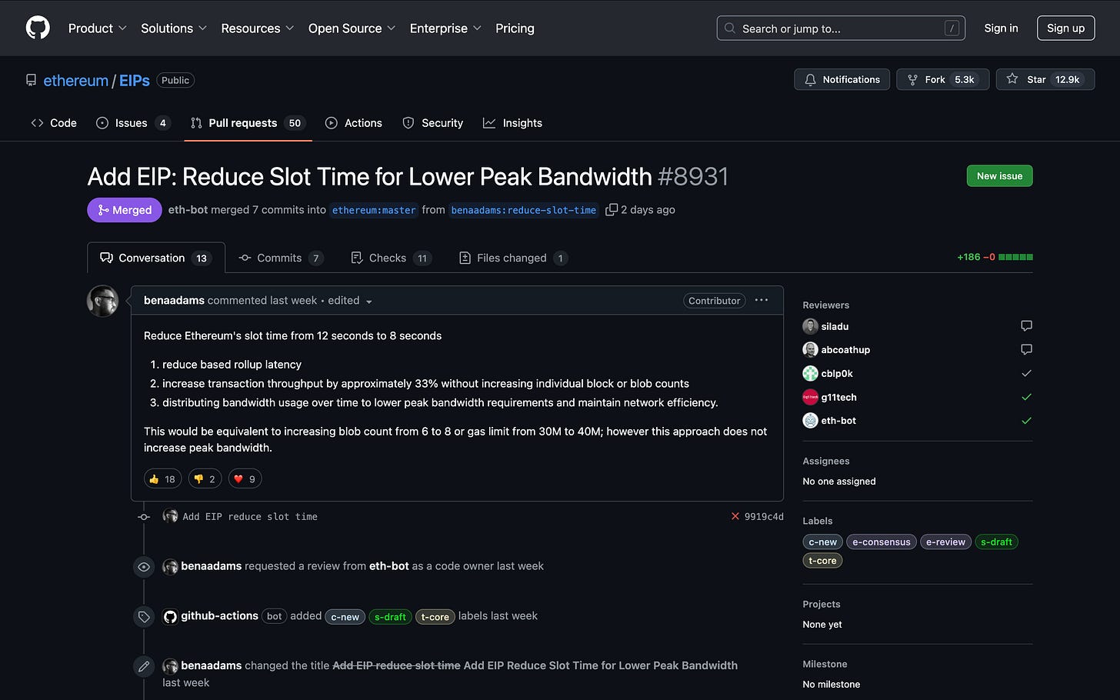Open the Actions tab

coord(354,123)
